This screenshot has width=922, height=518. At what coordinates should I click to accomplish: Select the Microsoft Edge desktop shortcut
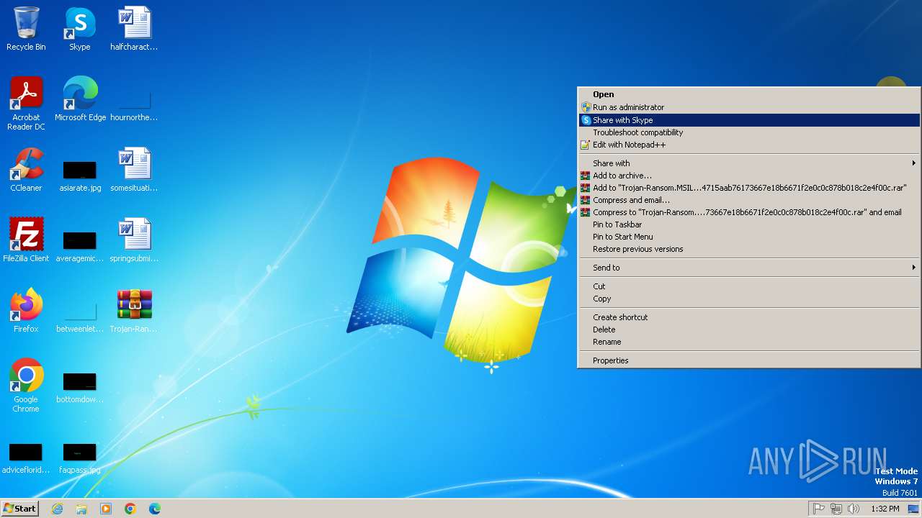tap(80, 99)
